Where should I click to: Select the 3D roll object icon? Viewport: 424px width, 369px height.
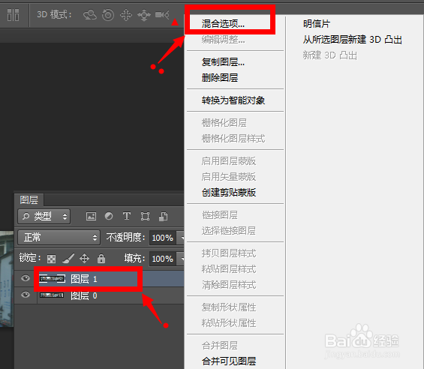point(108,14)
